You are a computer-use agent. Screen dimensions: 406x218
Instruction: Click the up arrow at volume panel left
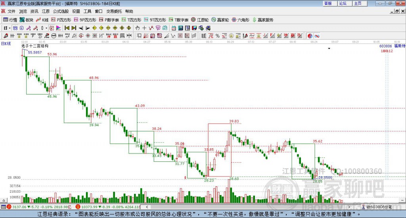(4, 200)
